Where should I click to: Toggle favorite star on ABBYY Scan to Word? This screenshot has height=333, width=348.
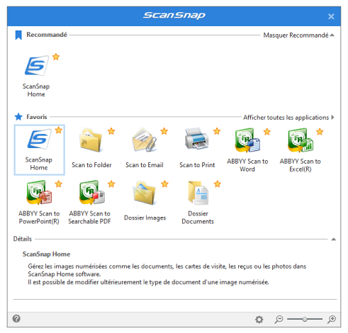[267, 132]
